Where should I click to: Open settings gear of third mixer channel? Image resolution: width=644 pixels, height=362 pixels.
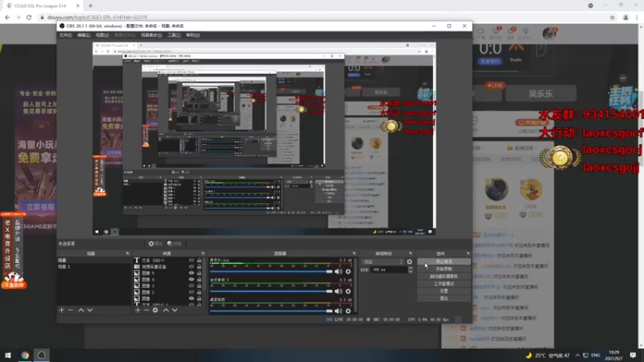point(349,311)
